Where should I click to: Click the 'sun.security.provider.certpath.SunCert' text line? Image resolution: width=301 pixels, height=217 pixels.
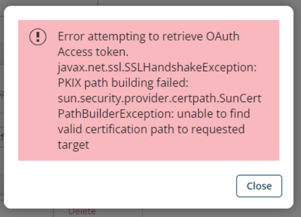(x=159, y=98)
